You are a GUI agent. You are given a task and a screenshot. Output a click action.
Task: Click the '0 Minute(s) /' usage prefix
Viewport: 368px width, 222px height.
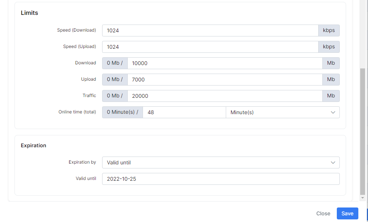[x=123, y=112]
